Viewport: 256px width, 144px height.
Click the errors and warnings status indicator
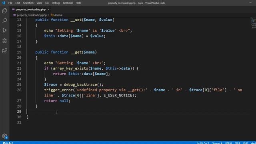coord(8,143)
